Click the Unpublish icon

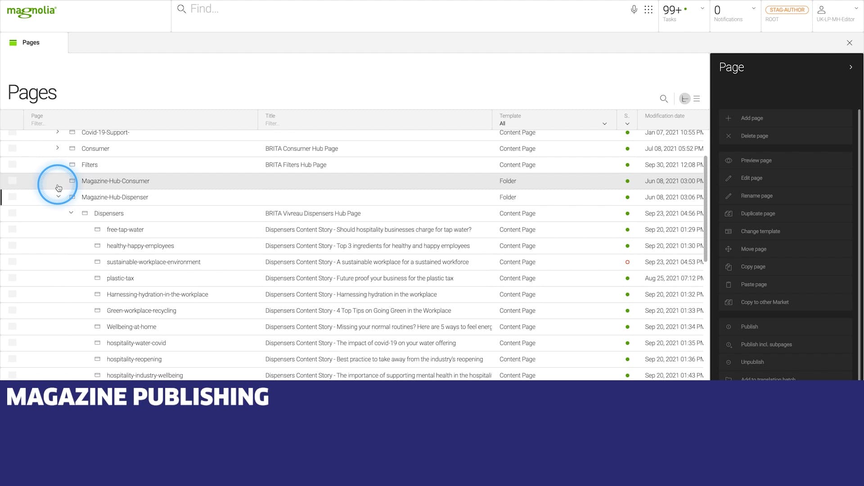tap(729, 362)
